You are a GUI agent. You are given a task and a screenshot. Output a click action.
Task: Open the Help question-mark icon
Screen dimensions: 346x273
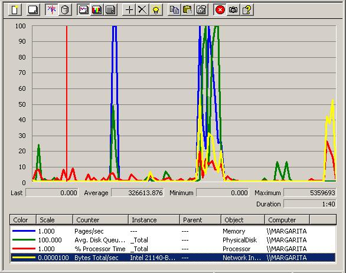(x=247, y=10)
